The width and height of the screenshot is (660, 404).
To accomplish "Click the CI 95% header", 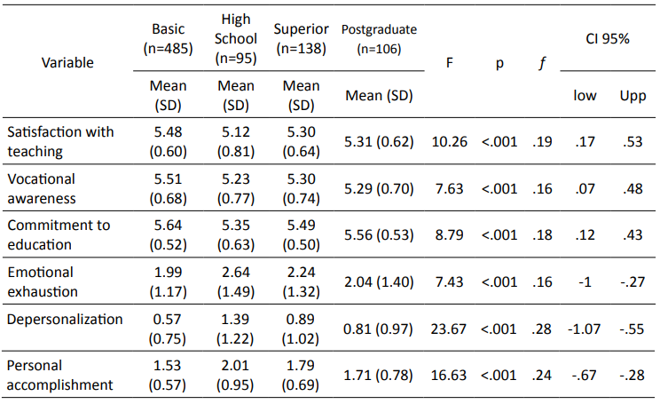I will click(x=607, y=40).
